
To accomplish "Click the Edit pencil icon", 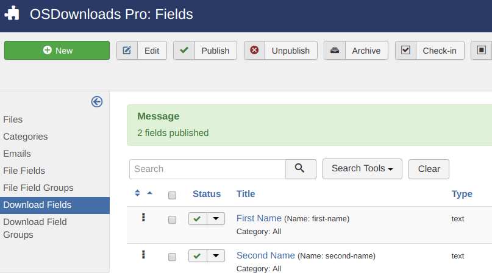I will pyautogui.click(x=127, y=50).
